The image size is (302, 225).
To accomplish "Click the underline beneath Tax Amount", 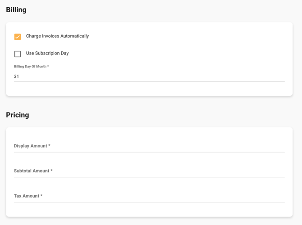I will coord(149,202).
